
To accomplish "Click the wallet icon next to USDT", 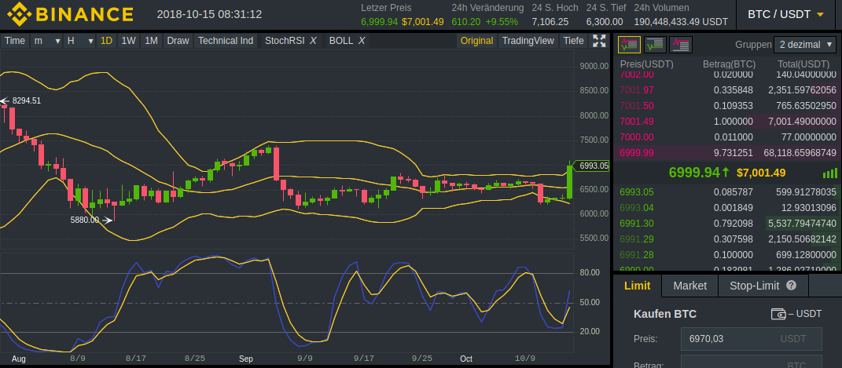I will pyautogui.click(x=778, y=314).
